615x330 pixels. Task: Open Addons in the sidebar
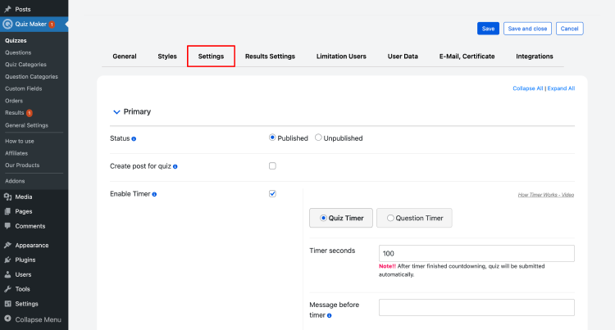coord(15,181)
